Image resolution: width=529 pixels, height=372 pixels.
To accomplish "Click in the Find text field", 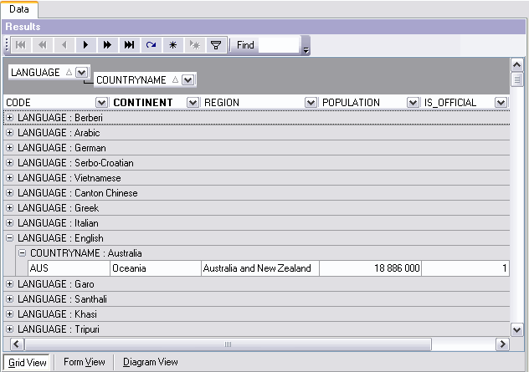I will [279, 45].
